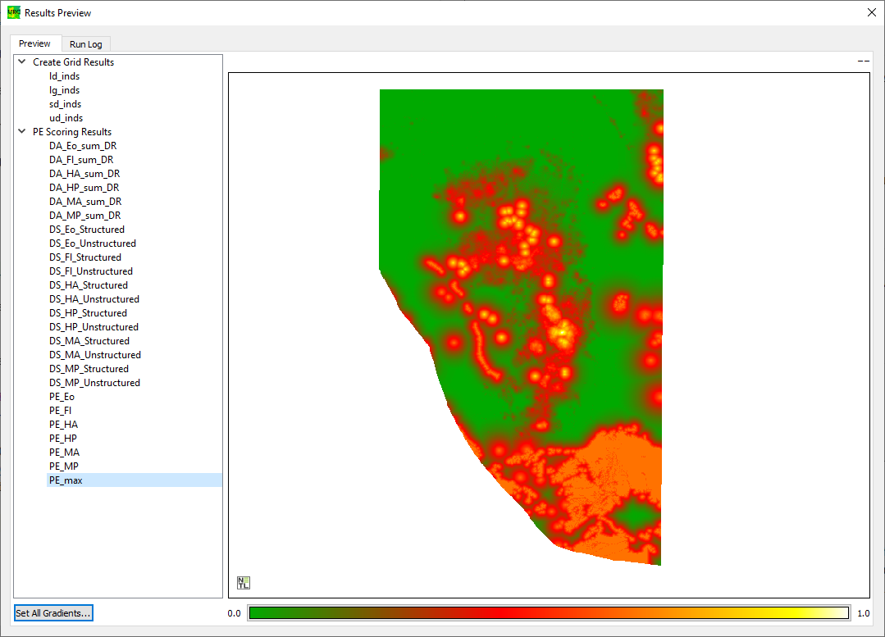Select sd_inds grid result
The image size is (885, 637).
tap(65, 104)
